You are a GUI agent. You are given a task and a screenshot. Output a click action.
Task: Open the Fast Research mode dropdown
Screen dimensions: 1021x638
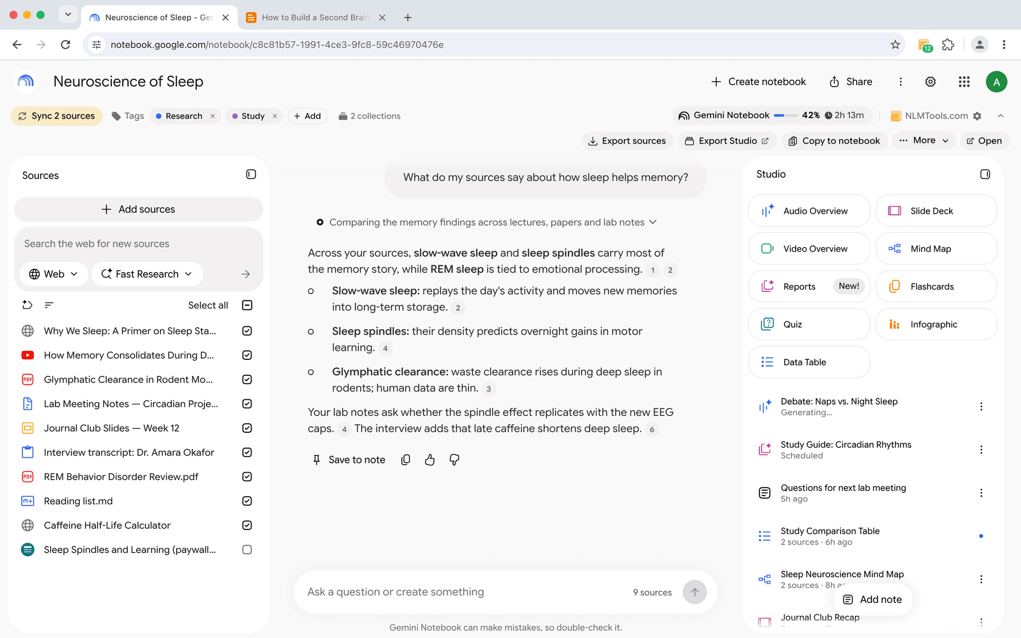click(147, 274)
